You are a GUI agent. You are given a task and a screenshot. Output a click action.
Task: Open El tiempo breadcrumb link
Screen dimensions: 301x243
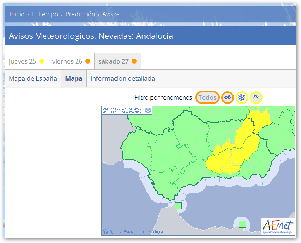[45, 14]
